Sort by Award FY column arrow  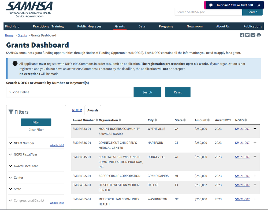(x=230, y=120)
